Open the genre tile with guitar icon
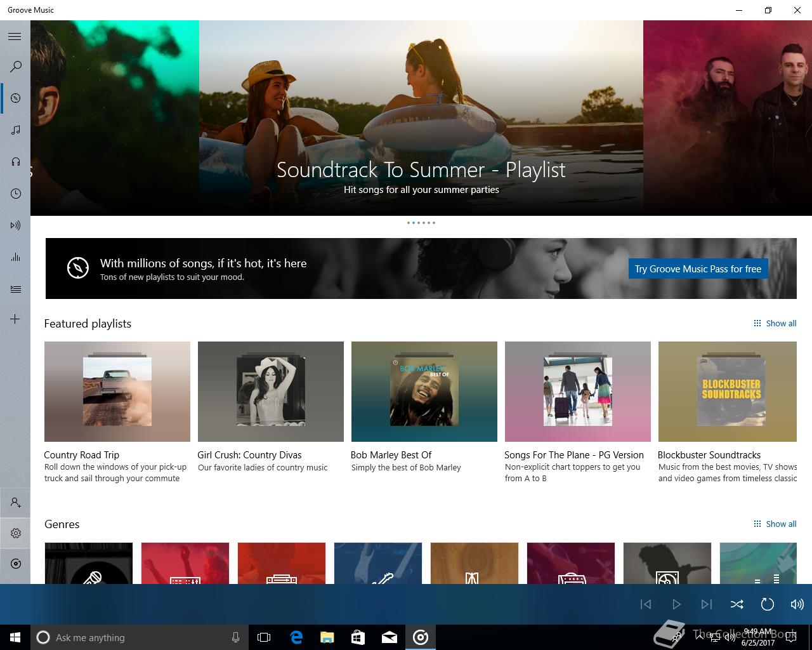The height and width of the screenshot is (650, 812). coord(378,563)
